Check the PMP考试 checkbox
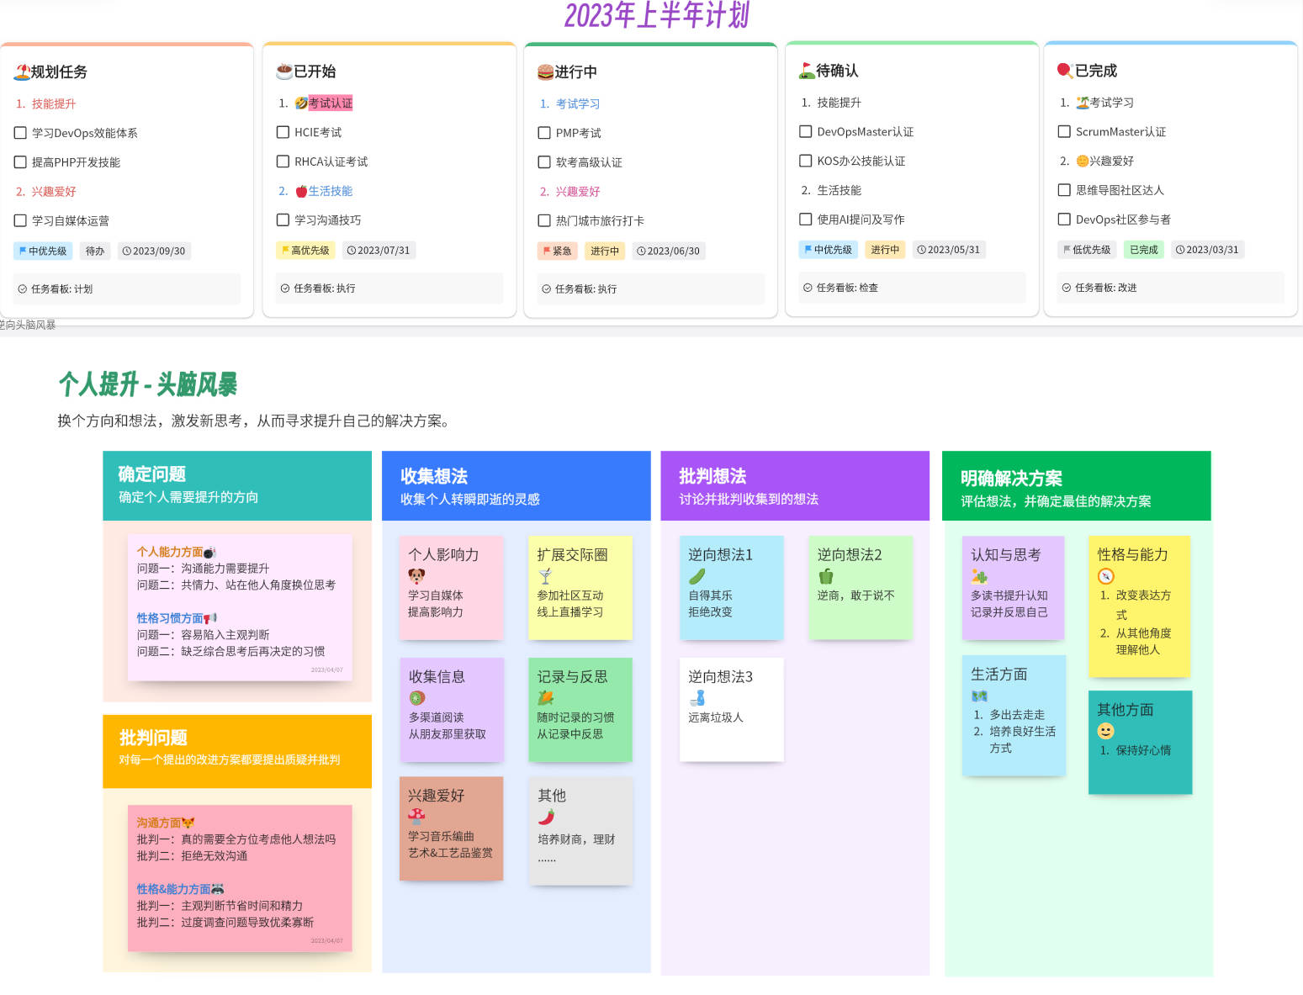 [544, 133]
